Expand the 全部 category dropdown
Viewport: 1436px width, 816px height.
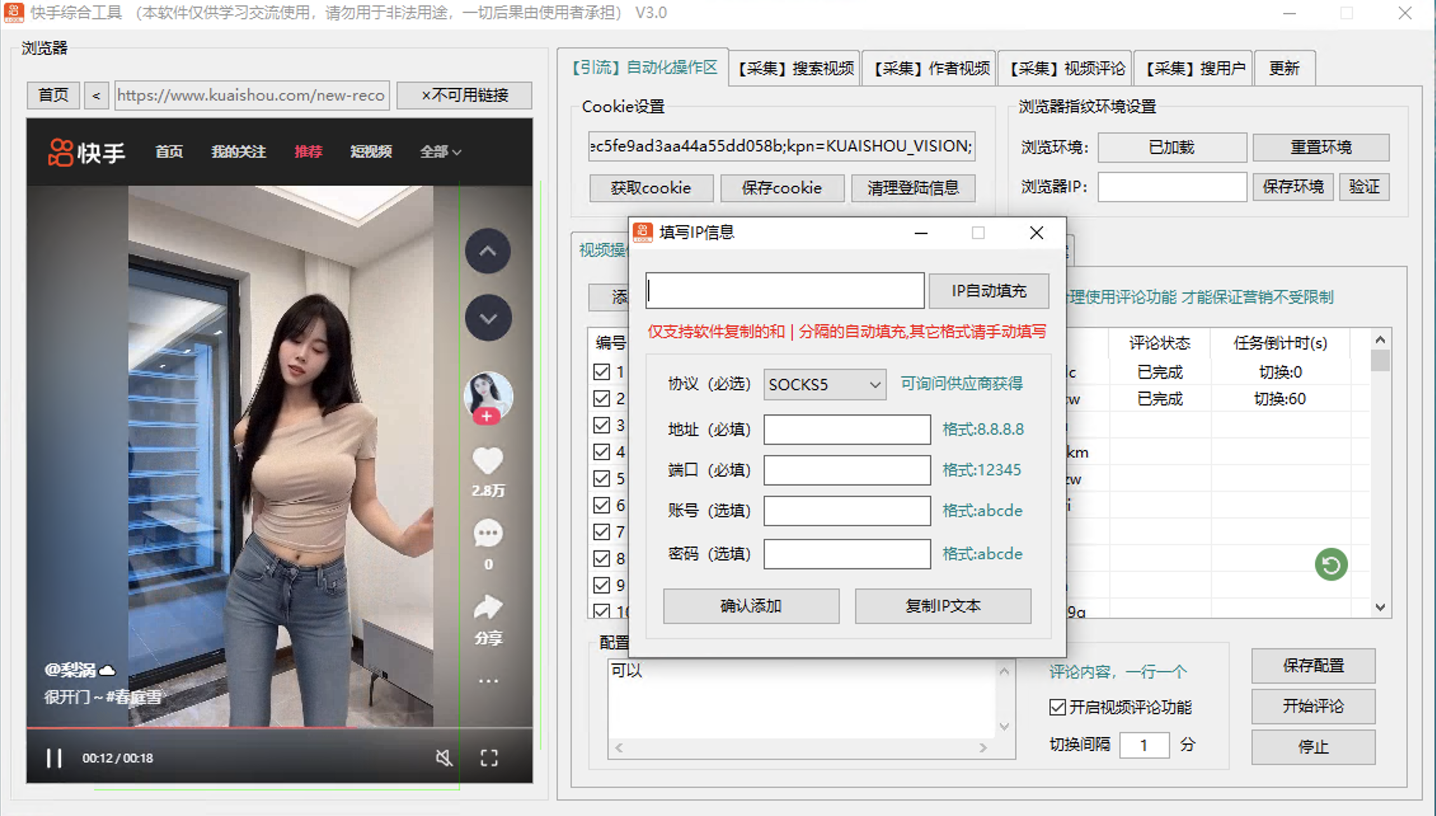click(440, 151)
